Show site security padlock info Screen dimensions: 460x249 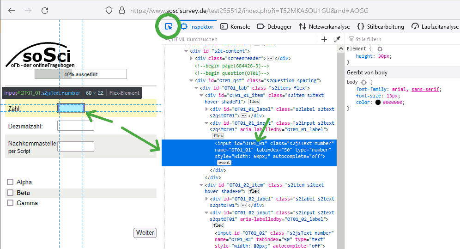122,11
